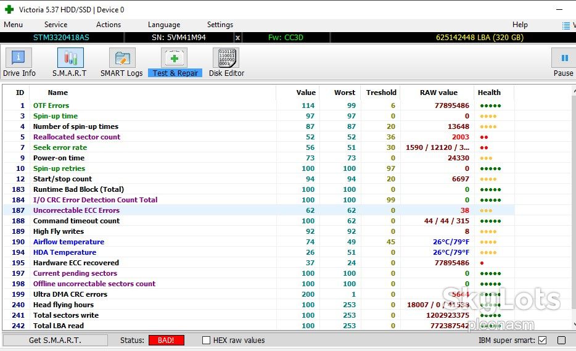Click the Get S.M.A.R.T. button
This screenshot has width=576, height=351.
click(55, 341)
